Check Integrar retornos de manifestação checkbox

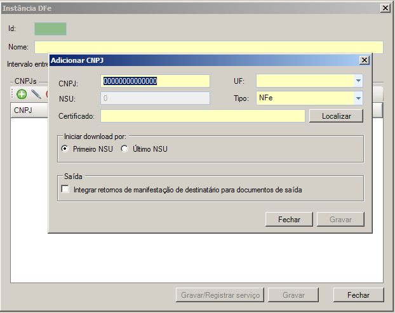pyautogui.click(x=65, y=189)
